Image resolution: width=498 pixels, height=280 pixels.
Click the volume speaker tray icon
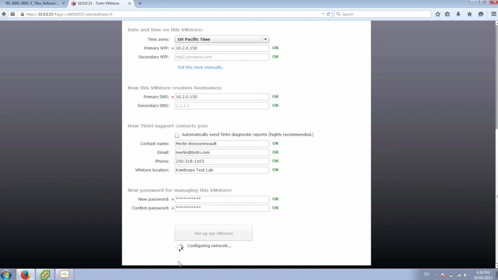click(x=466, y=275)
